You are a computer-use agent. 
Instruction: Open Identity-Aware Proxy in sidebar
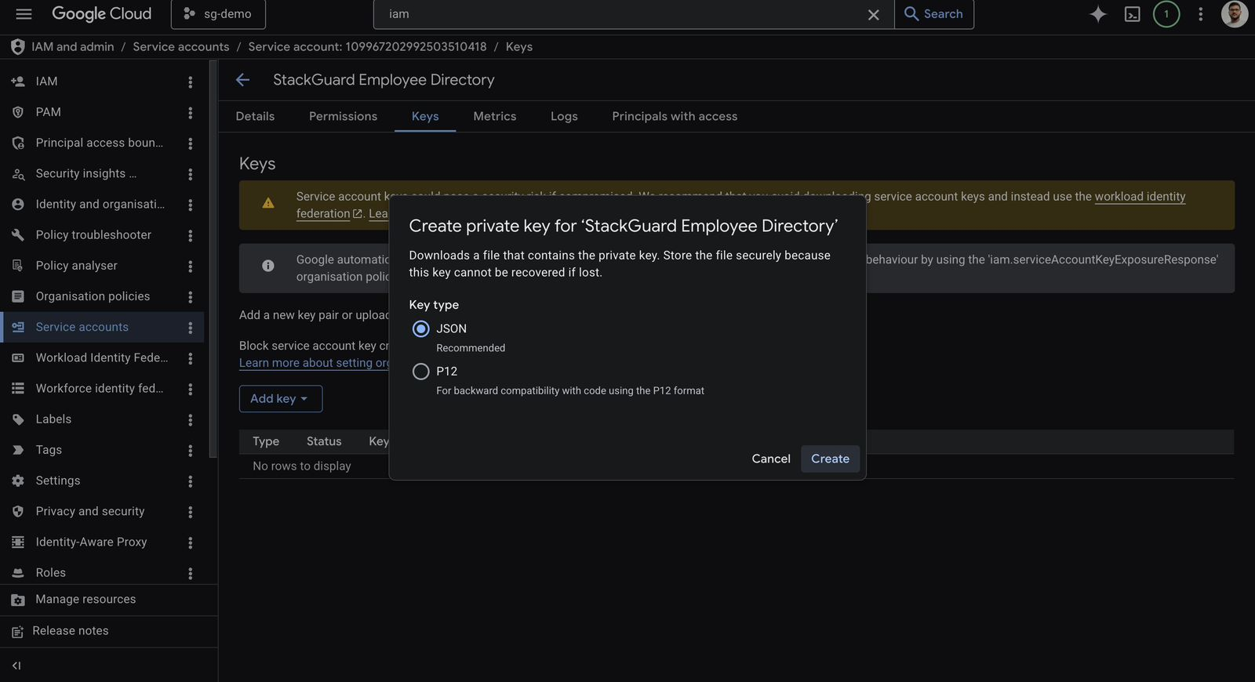91,542
